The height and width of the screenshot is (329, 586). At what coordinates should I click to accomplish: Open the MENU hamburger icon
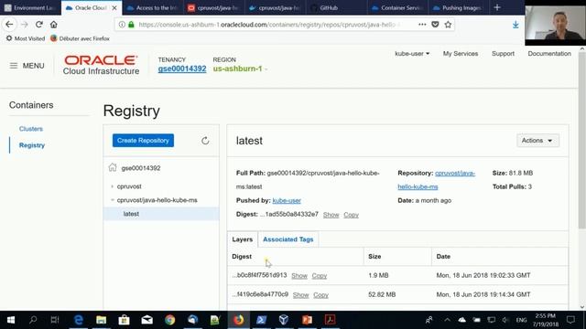(x=14, y=66)
